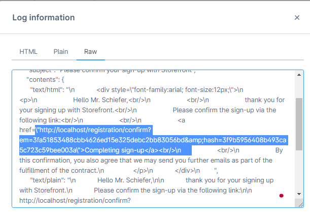Select the Raw tab
This screenshot has height=221, width=310.
coord(91,51)
